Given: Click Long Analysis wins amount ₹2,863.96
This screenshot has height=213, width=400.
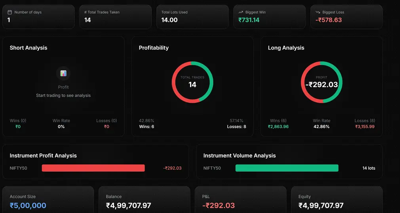Looking at the screenshot, I should point(278,127).
